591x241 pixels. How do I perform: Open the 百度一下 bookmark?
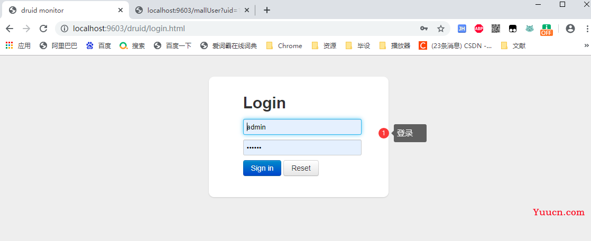click(173, 46)
